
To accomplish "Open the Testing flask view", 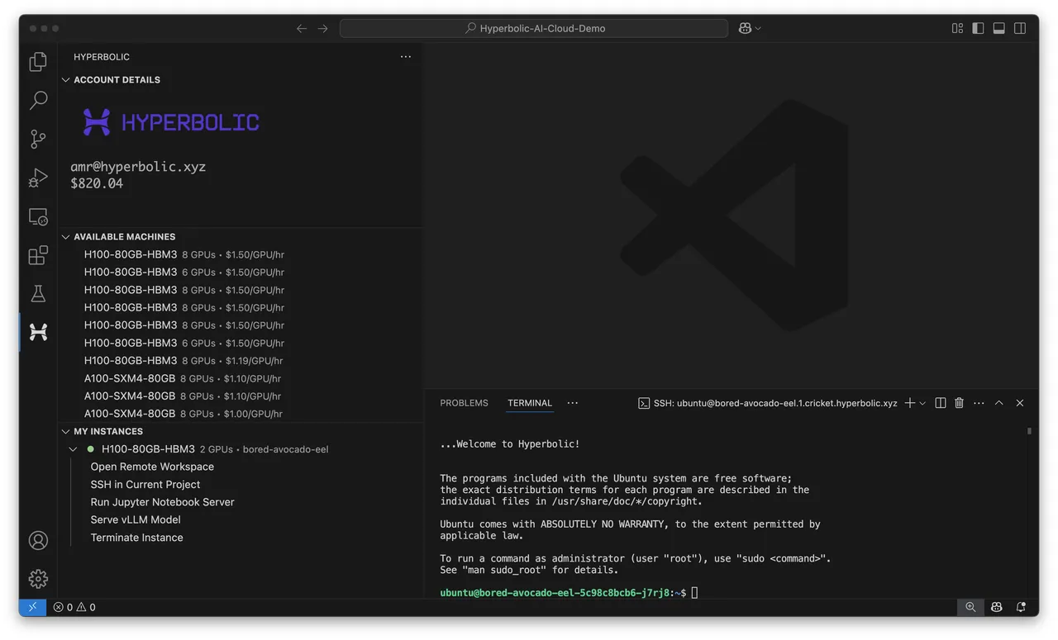I will (x=38, y=293).
